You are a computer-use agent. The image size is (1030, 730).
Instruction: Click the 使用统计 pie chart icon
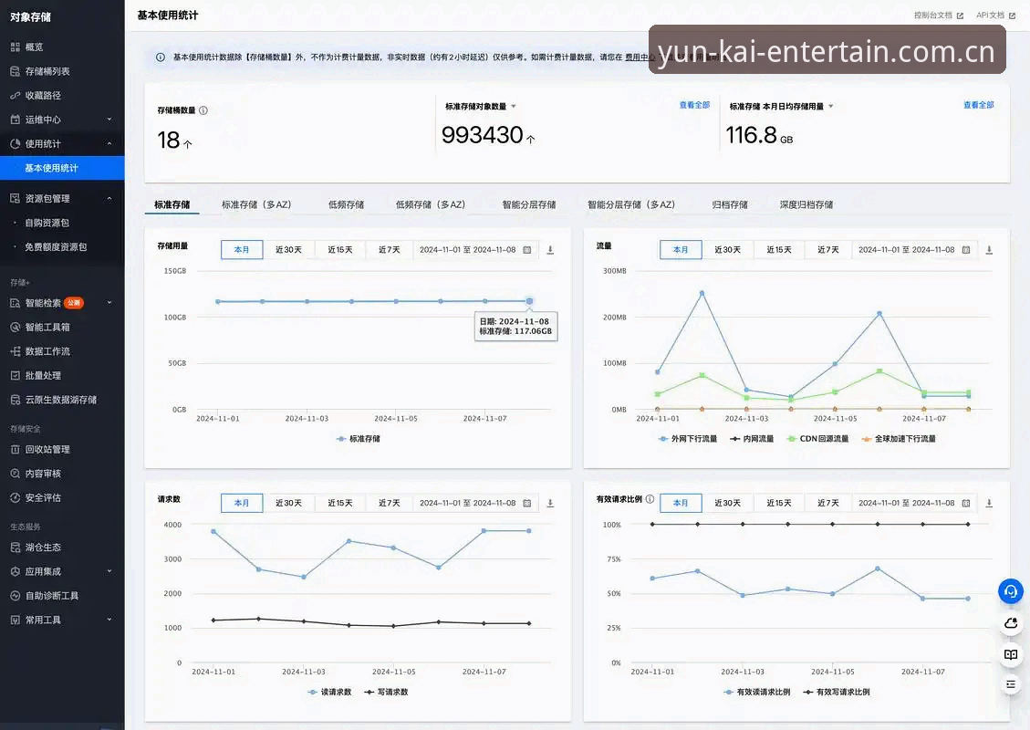tap(16, 144)
